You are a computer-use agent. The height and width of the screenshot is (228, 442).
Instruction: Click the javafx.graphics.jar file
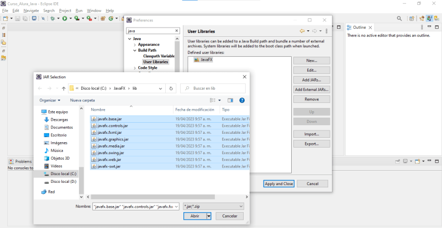[170, 139]
